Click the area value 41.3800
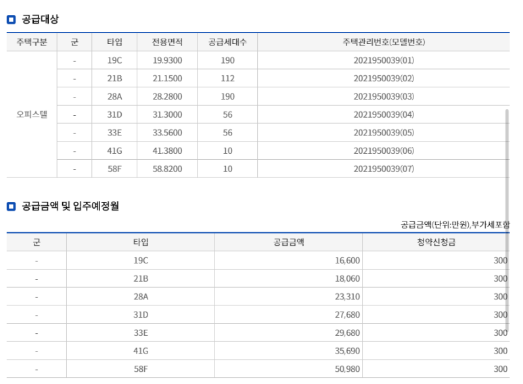This screenshot has width=523, height=384. pyautogui.click(x=167, y=150)
